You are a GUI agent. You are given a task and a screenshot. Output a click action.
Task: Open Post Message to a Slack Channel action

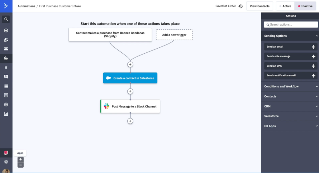pyautogui.click(x=130, y=106)
